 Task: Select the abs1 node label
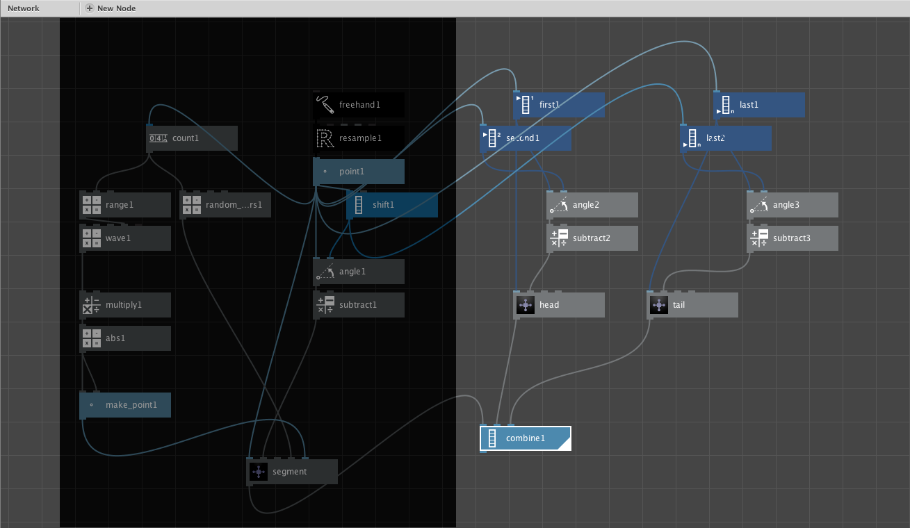coord(115,338)
